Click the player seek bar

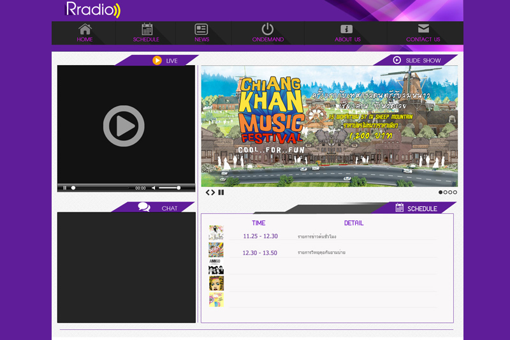[100, 188]
